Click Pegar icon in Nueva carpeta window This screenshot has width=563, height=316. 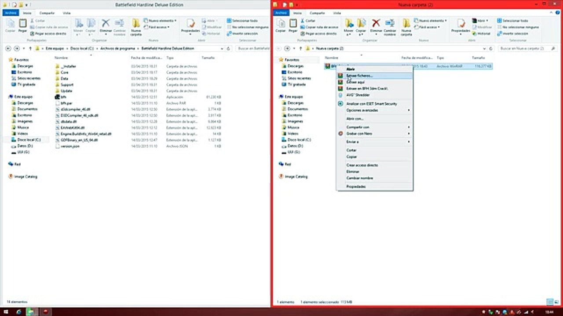tap(293, 25)
